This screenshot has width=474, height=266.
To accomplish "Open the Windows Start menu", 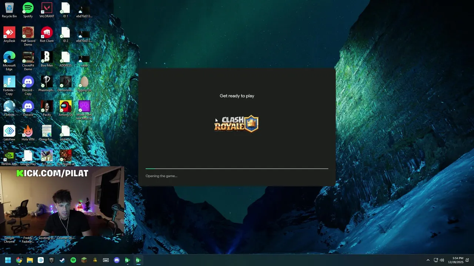I will 8,260.
